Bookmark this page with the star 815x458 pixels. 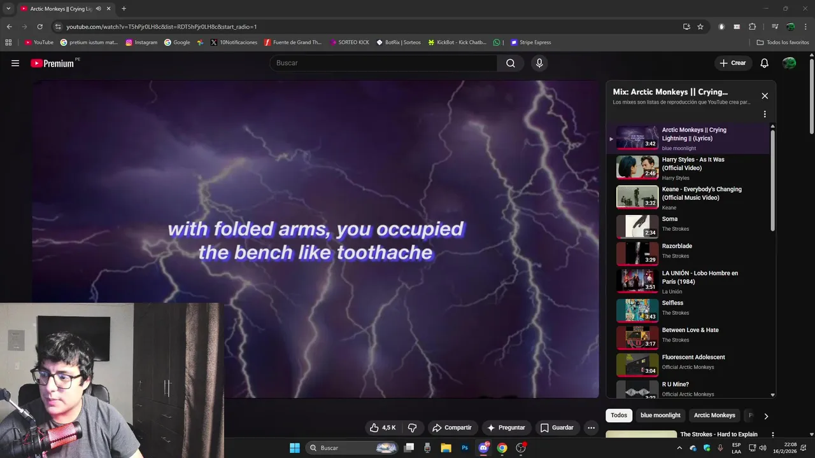(x=700, y=27)
